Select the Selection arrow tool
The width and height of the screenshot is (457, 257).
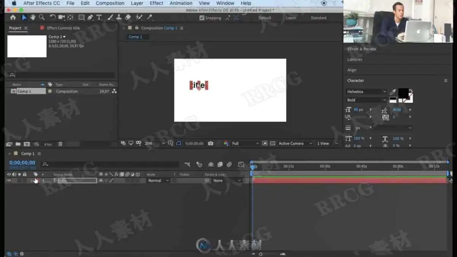click(x=24, y=18)
